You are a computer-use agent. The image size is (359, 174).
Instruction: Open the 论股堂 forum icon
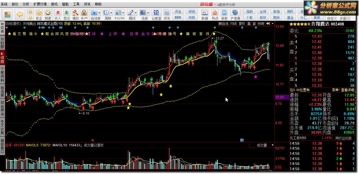click(156, 15)
